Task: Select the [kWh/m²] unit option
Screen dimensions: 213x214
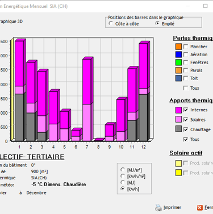Action: click(123, 176)
